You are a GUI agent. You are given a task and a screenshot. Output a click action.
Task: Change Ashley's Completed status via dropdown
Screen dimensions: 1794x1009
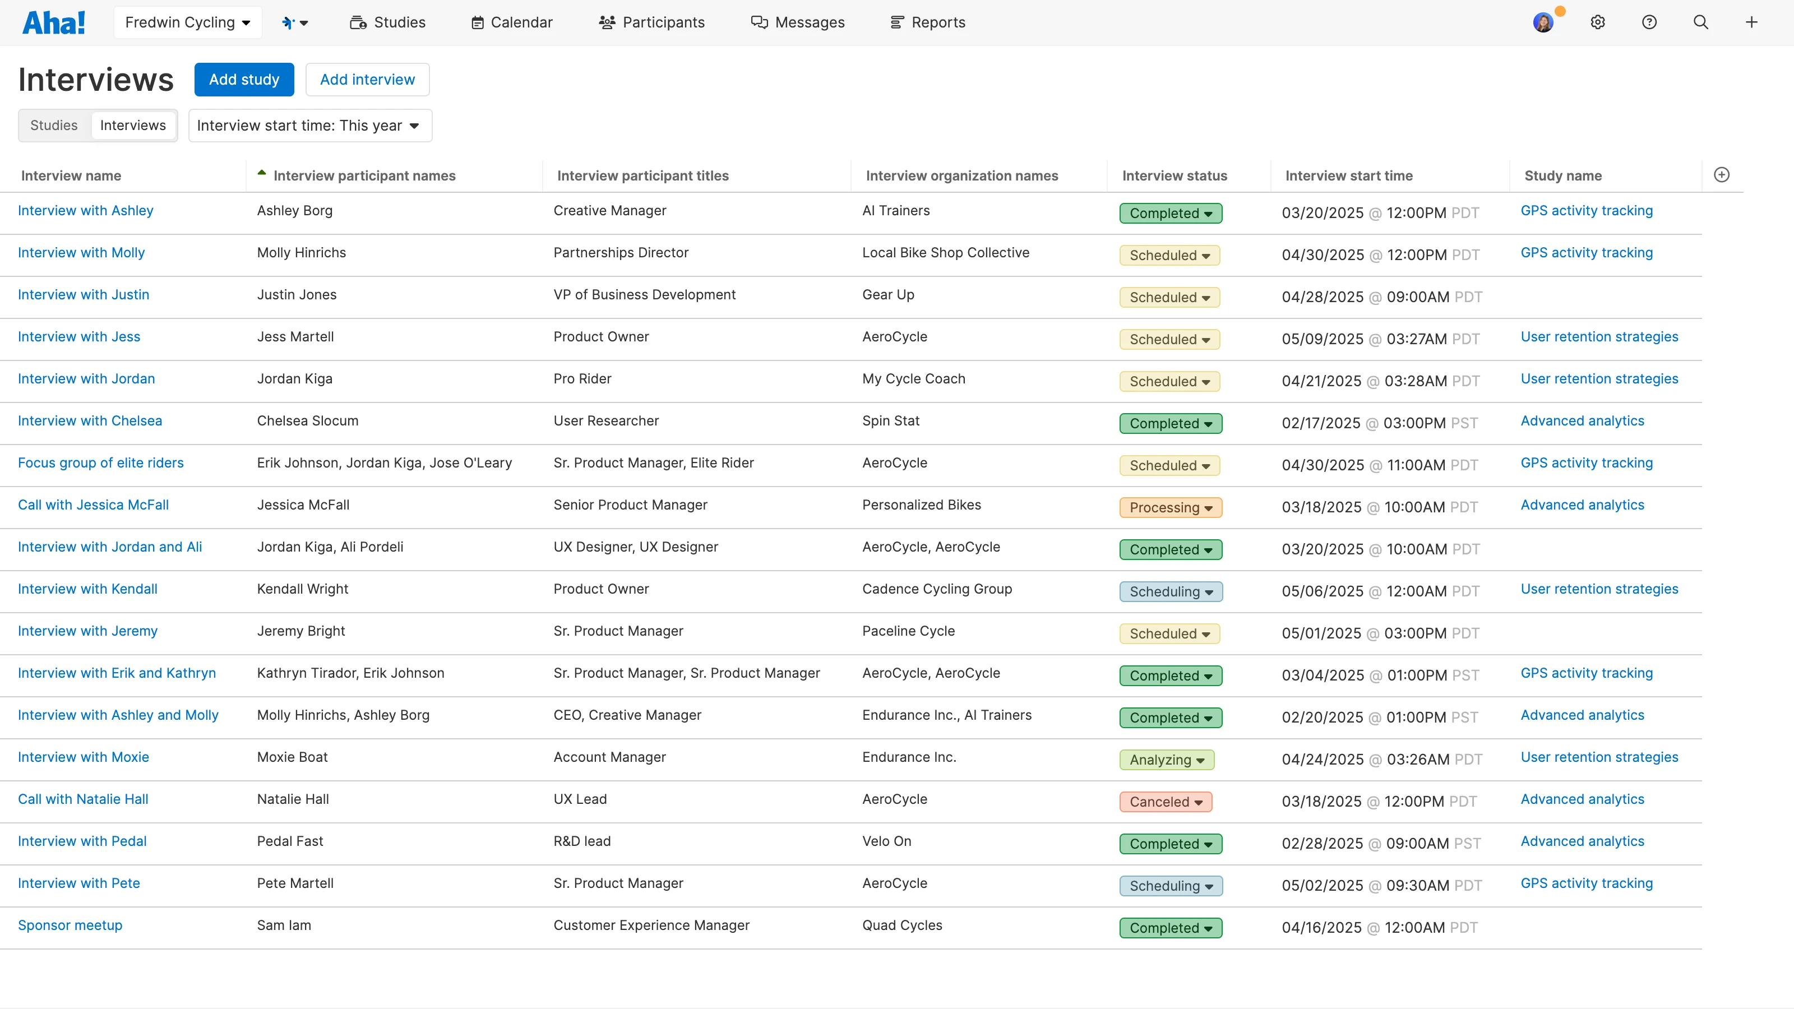[x=1170, y=212]
